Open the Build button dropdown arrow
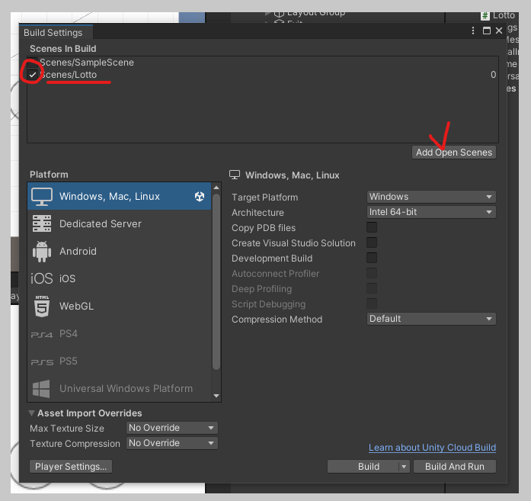 pyautogui.click(x=404, y=467)
